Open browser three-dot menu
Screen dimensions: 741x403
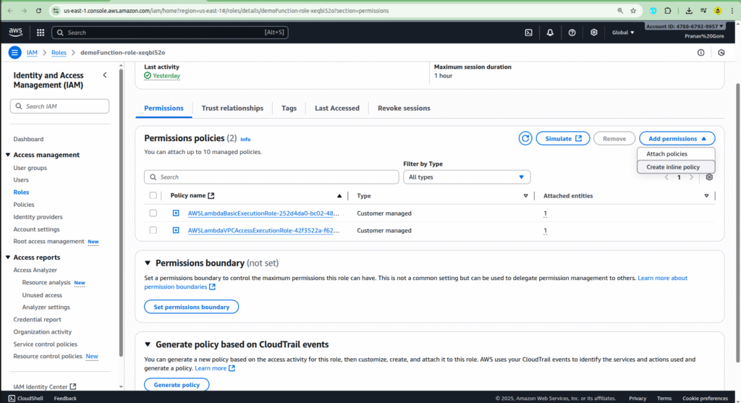click(732, 10)
